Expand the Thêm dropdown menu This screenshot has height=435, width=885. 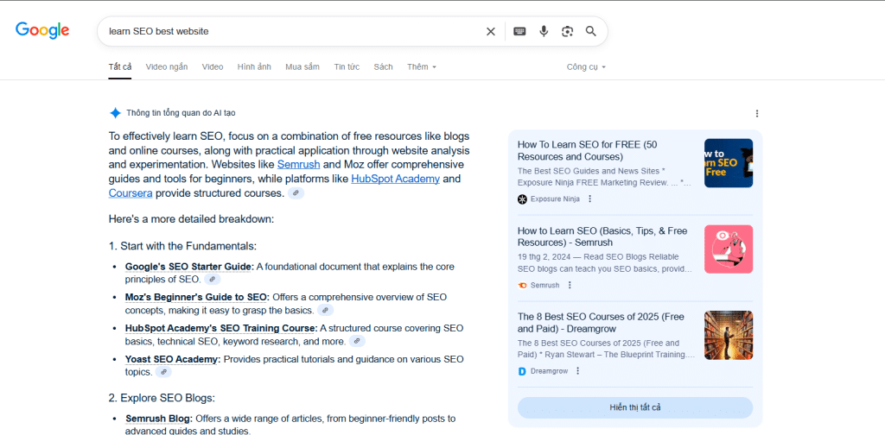[422, 66]
